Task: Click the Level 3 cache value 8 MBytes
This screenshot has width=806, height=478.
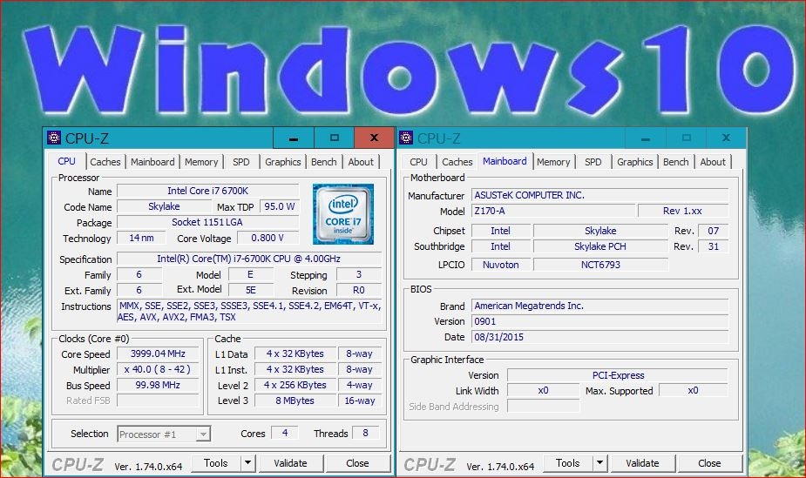Action: pyautogui.click(x=295, y=401)
